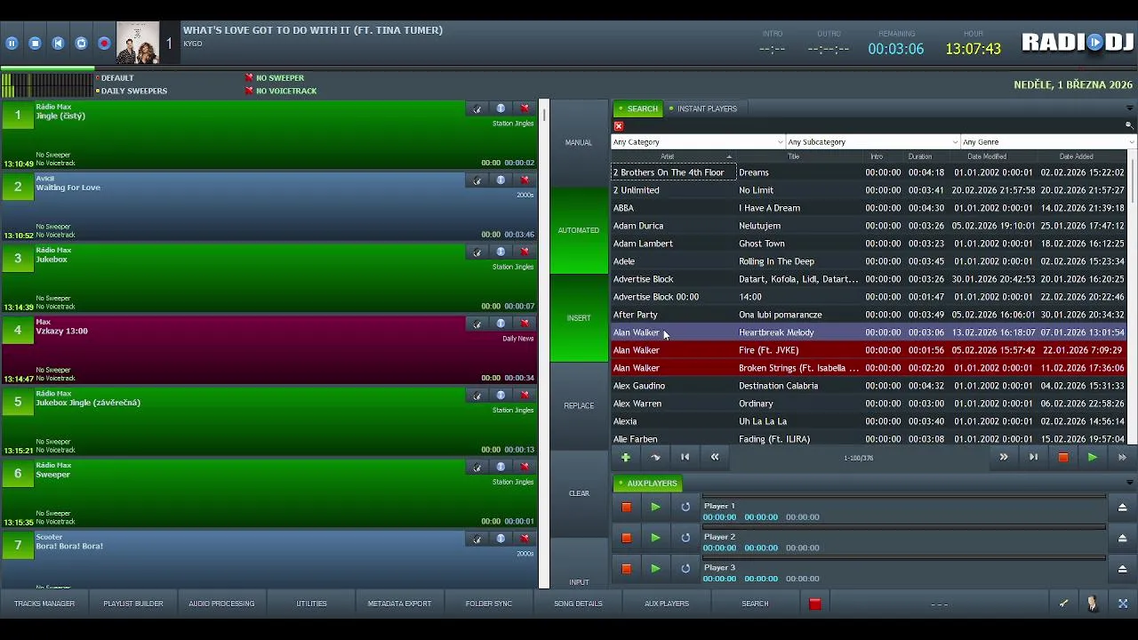Open the user account icon
1138x640 pixels.
point(1093,604)
